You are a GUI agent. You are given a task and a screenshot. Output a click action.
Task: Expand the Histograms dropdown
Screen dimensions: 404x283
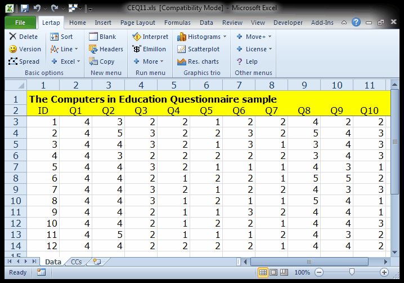[202, 37]
